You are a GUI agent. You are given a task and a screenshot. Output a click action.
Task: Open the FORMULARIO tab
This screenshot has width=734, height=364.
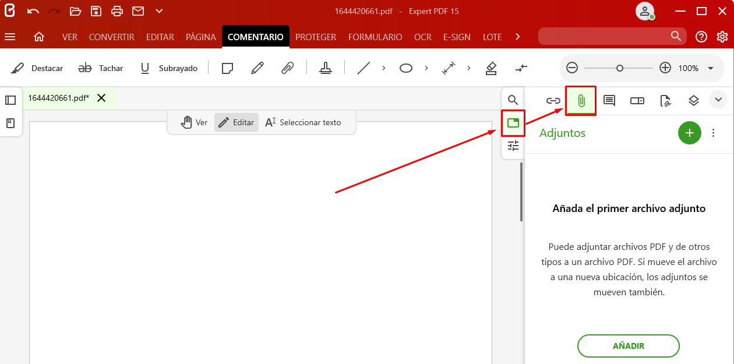(375, 37)
